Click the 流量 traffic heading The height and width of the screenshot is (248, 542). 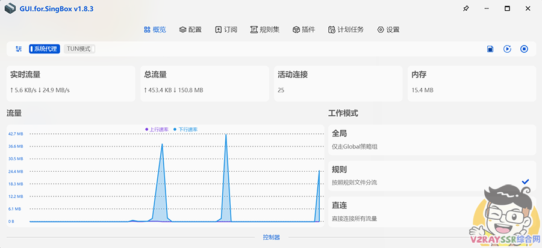pyautogui.click(x=14, y=113)
